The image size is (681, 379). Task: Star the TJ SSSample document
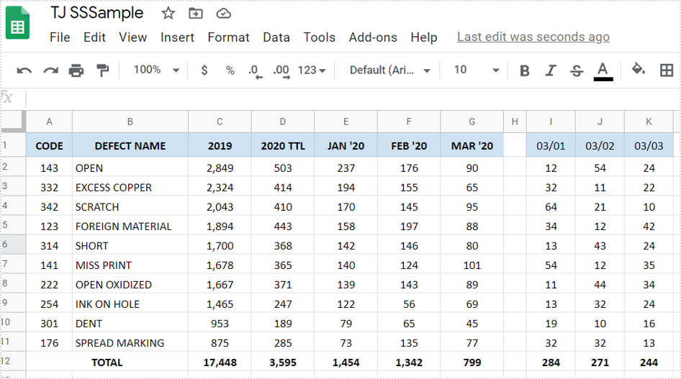point(168,14)
